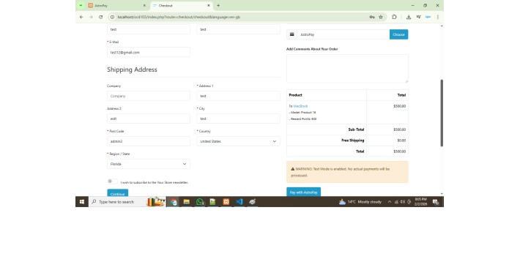Click Choose payment method button
The width and height of the screenshot is (520, 278).
click(x=398, y=34)
